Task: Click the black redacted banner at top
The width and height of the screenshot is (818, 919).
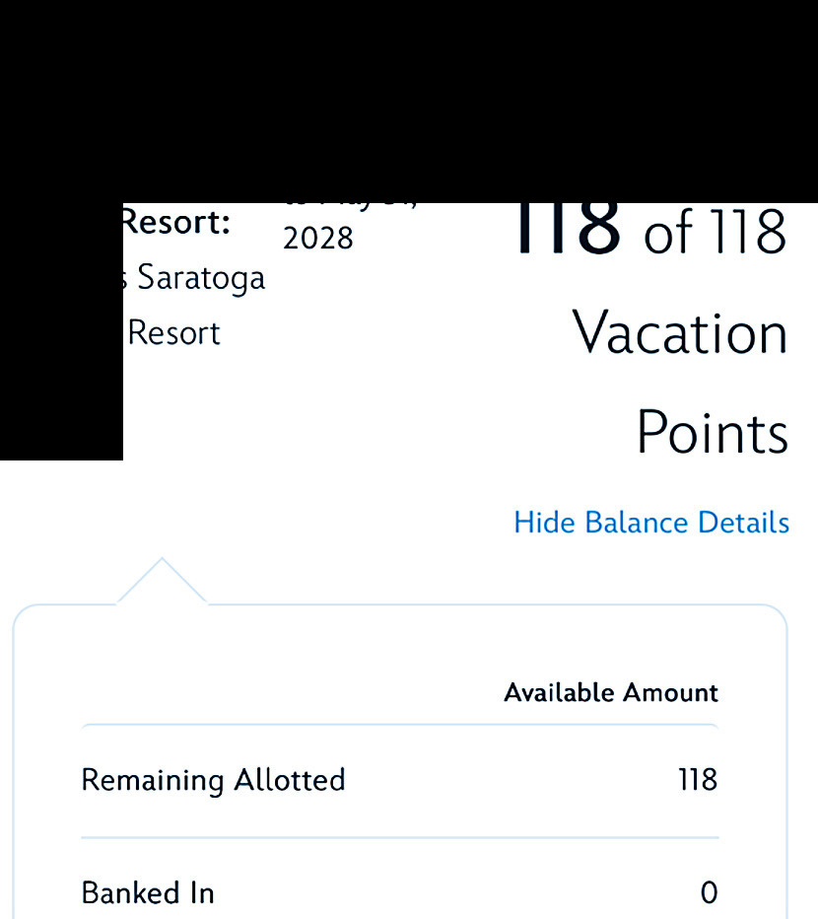Action: pos(409,99)
